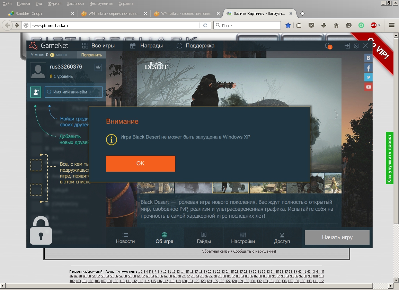The height and width of the screenshot is (290, 399).
Task: Show next slide with the right chevron
Action: pos(336,115)
